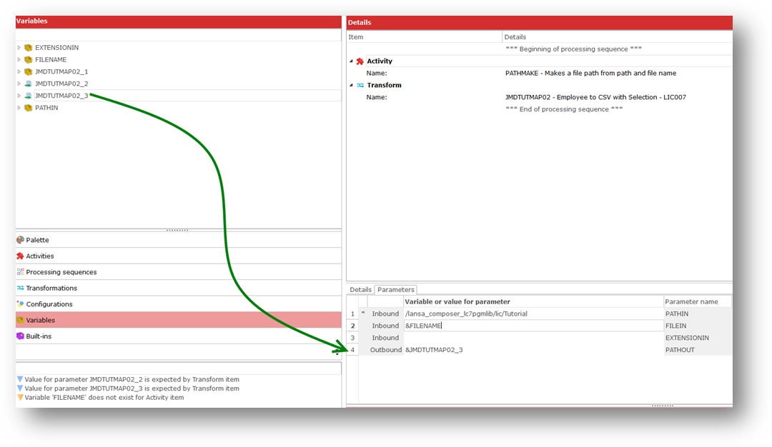Screen dimensions: 772x447
Task: Select the JMDTUTMAP02_1 variable
Action: tap(61, 72)
